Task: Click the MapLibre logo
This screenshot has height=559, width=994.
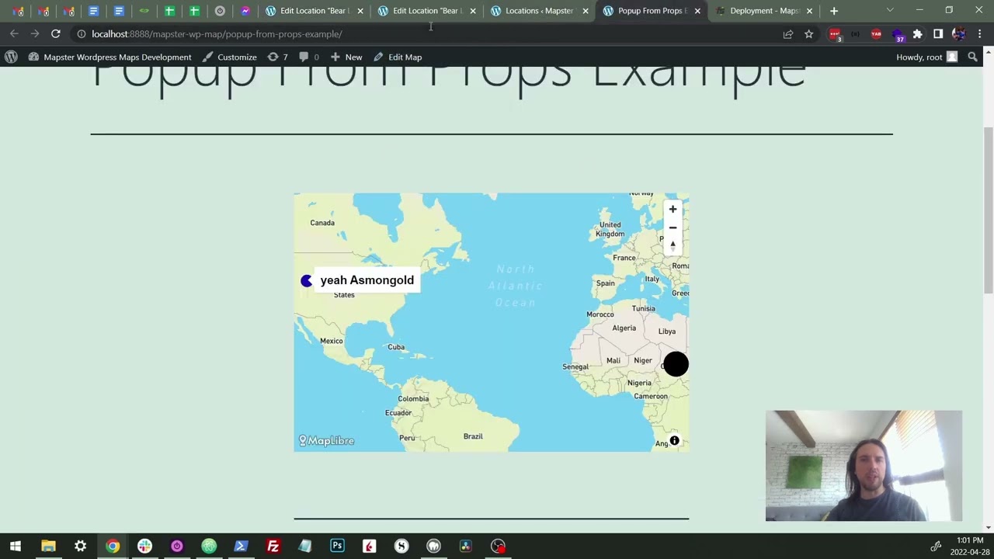Action: (327, 441)
